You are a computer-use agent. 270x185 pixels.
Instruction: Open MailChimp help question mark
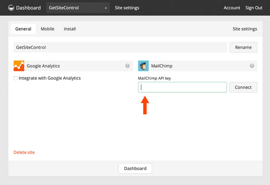click(252, 66)
